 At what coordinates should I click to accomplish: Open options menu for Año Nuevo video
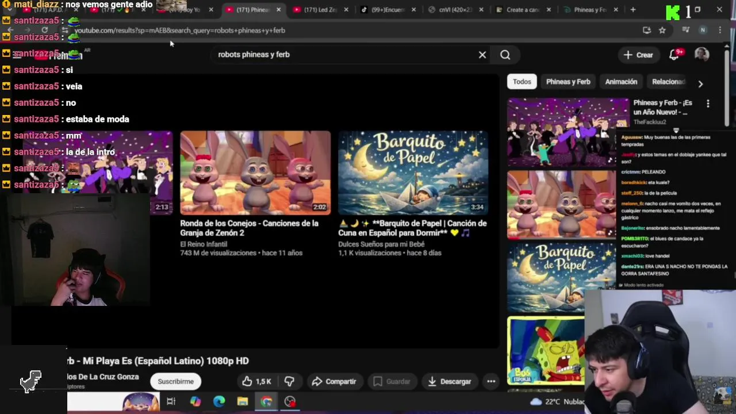(x=708, y=103)
